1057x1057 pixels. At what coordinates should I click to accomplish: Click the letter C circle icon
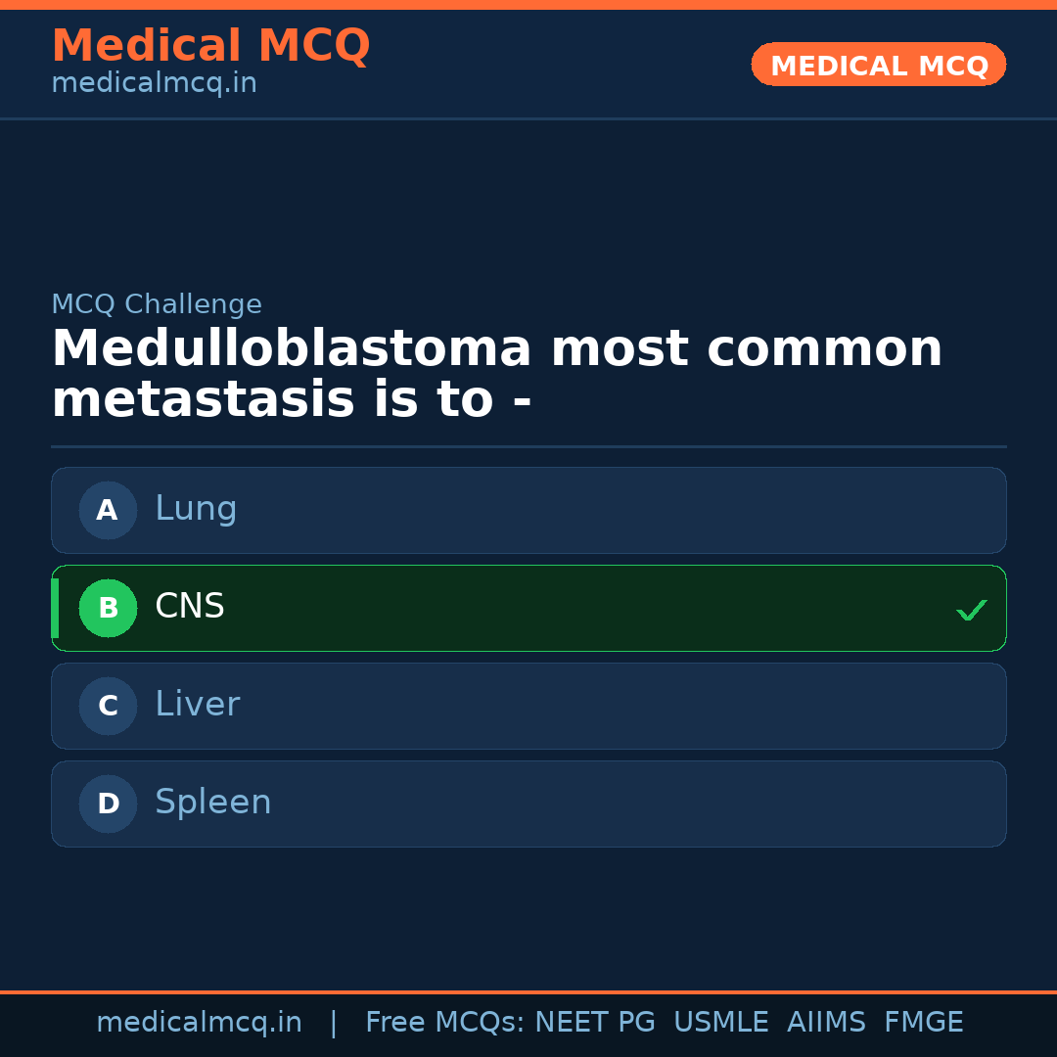point(108,706)
